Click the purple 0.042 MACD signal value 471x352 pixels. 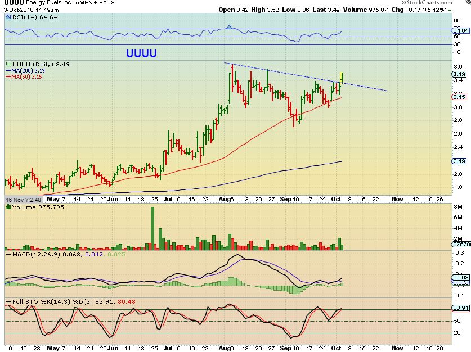pyautogui.click(x=94, y=255)
